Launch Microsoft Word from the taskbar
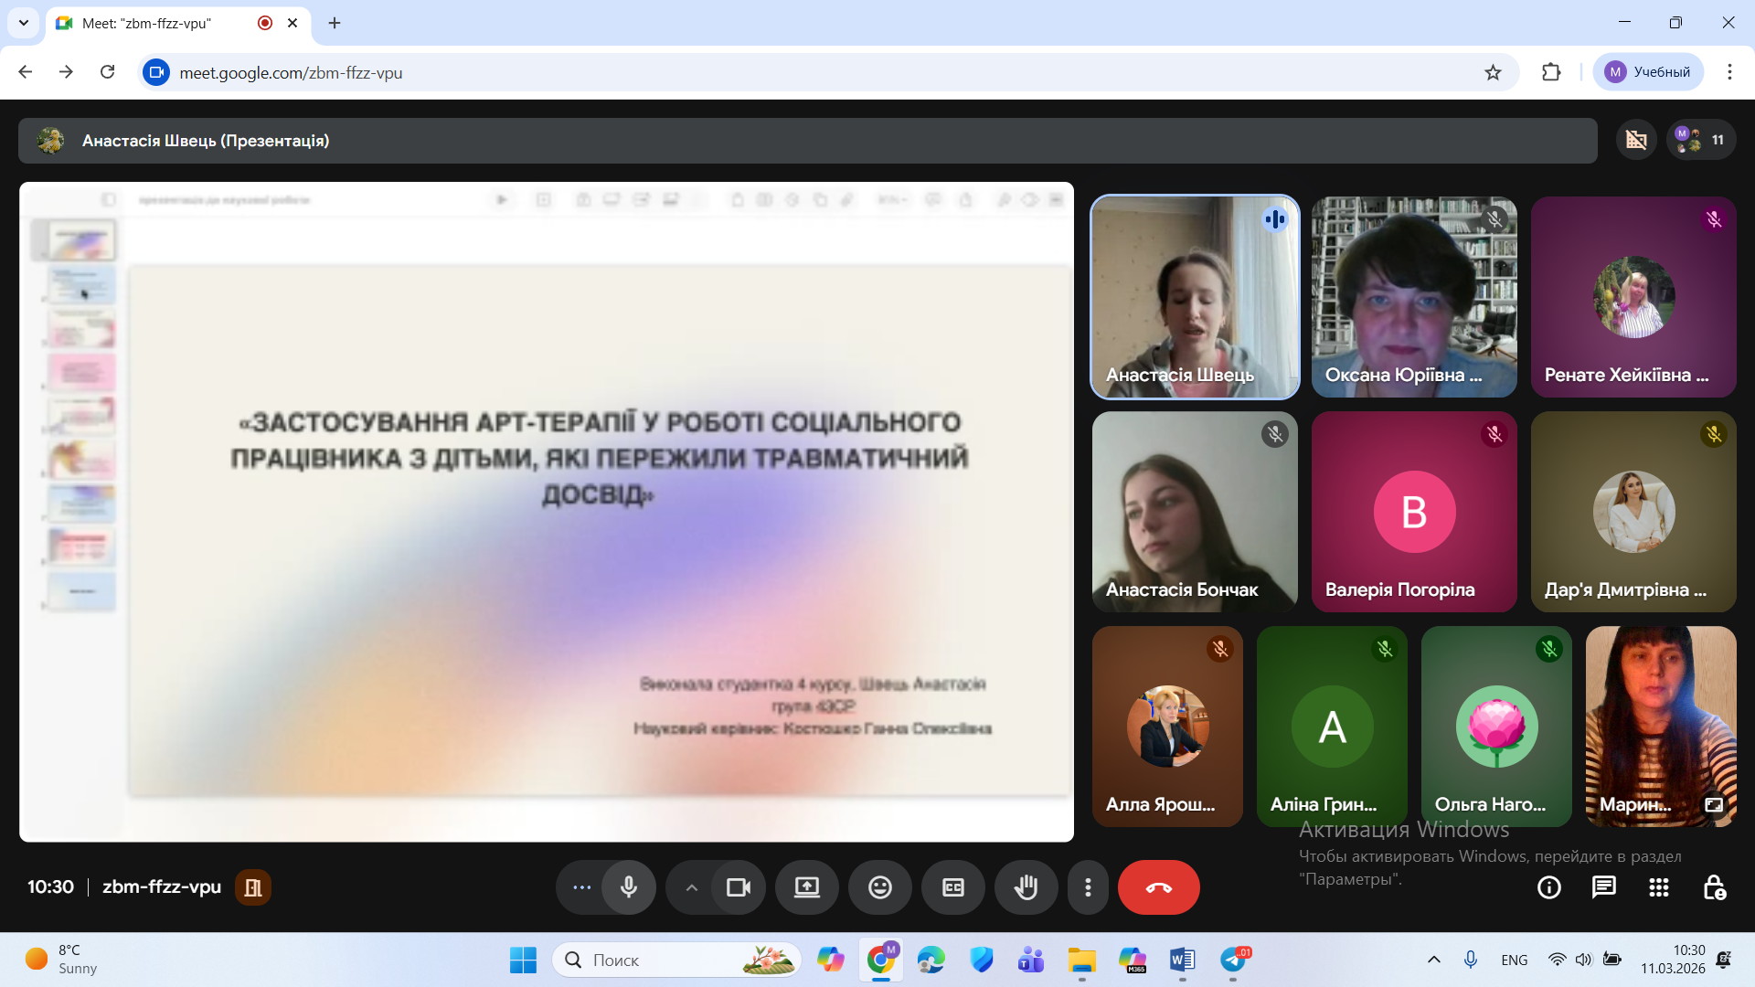Viewport: 1755px width, 987px height. coord(1181,960)
